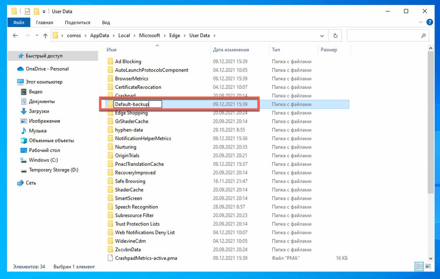Click the hyphen-data folder icon
The height and width of the screenshot is (279, 440).
click(x=110, y=130)
